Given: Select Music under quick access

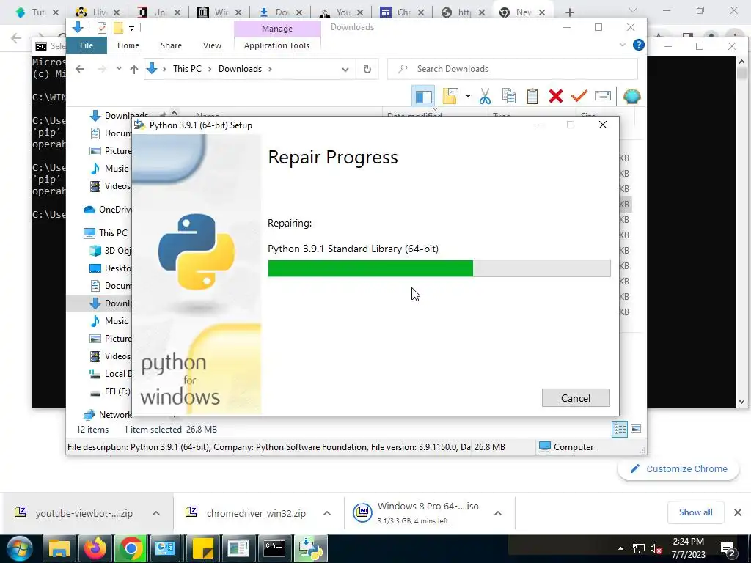Looking at the screenshot, I should point(117,169).
